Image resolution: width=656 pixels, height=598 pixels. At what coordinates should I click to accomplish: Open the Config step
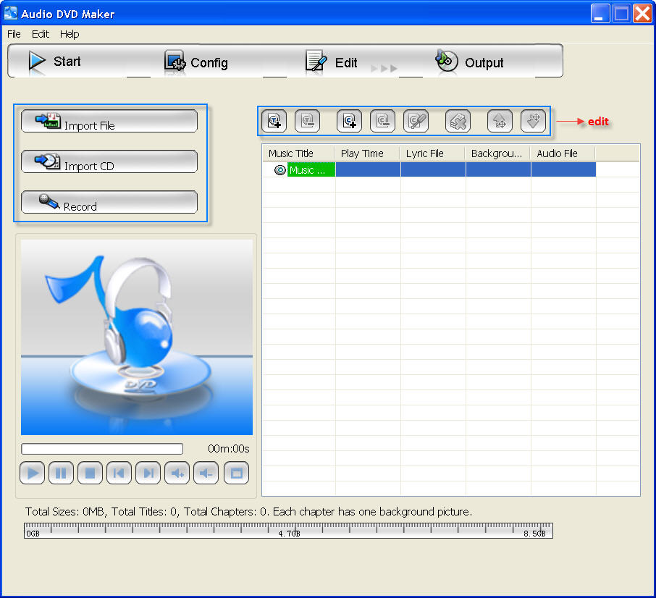(x=195, y=62)
